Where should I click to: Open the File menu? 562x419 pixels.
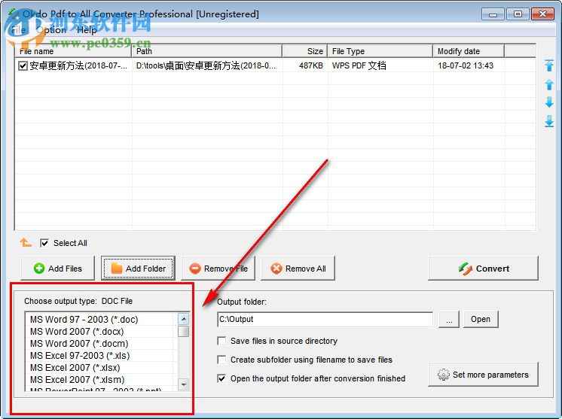(x=18, y=30)
